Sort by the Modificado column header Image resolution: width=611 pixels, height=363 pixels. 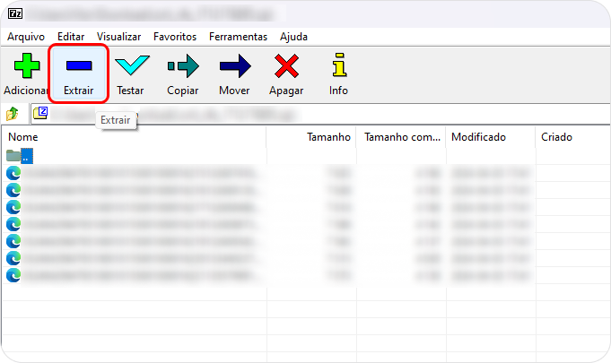coord(491,137)
